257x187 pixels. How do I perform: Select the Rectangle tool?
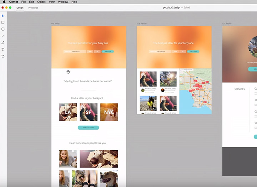pyautogui.click(x=3, y=22)
